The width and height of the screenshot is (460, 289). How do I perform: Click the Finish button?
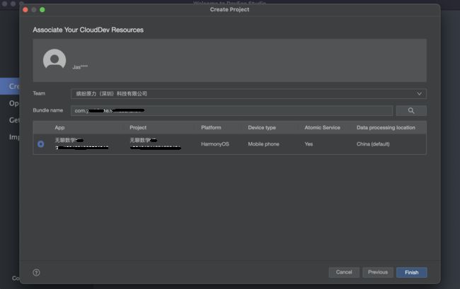click(412, 272)
